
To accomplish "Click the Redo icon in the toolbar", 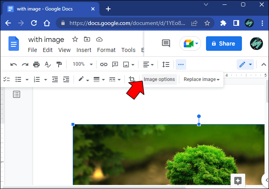I will (25, 64).
